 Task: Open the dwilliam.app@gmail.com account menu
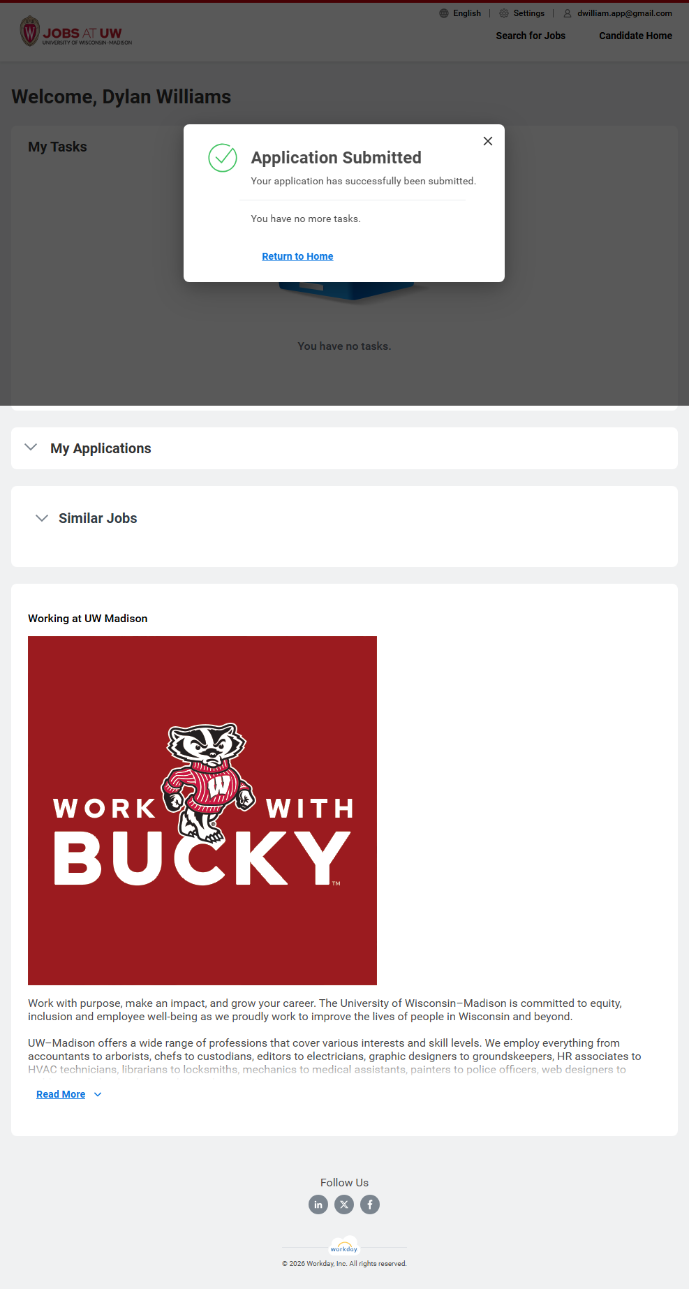pos(624,13)
